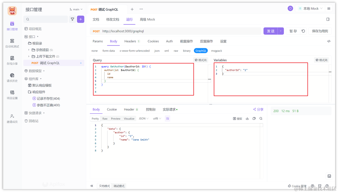This screenshot has height=193, width=338.
Task: Toggle word wrap icon in response toolbar
Action: 167,118
